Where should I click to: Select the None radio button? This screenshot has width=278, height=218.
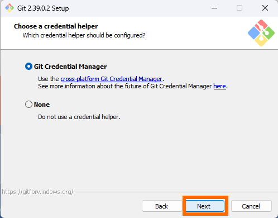[x=28, y=105]
